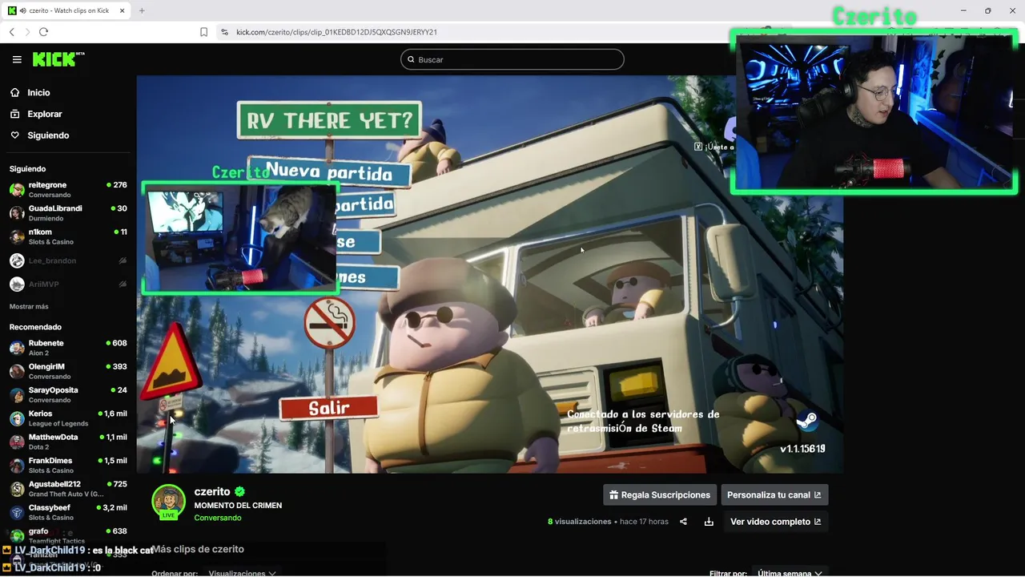Click the Explorar sidebar icon
Screen dimensions: 1025x577
point(14,114)
